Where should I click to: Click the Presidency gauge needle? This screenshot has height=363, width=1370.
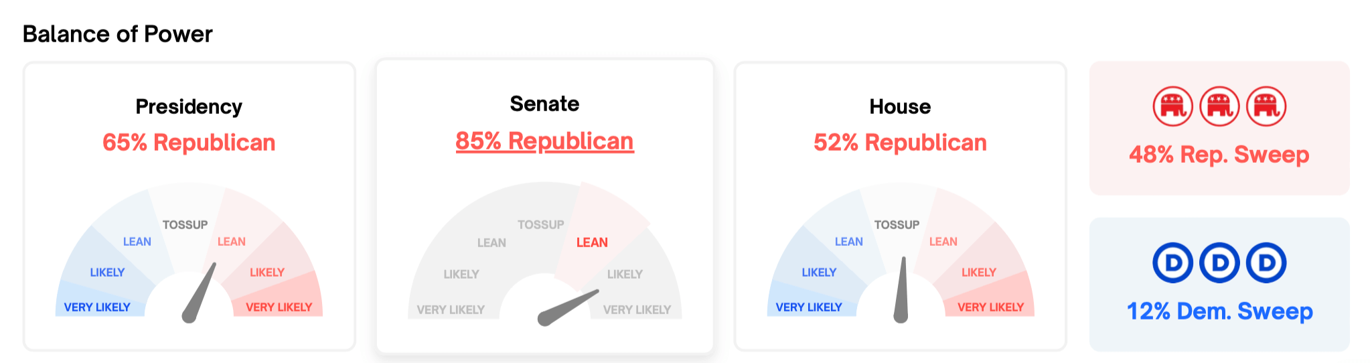pos(200,293)
